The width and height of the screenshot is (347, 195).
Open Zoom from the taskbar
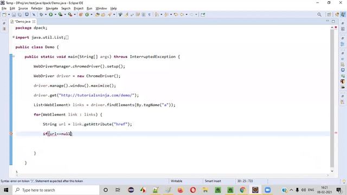(x=267, y=190)
